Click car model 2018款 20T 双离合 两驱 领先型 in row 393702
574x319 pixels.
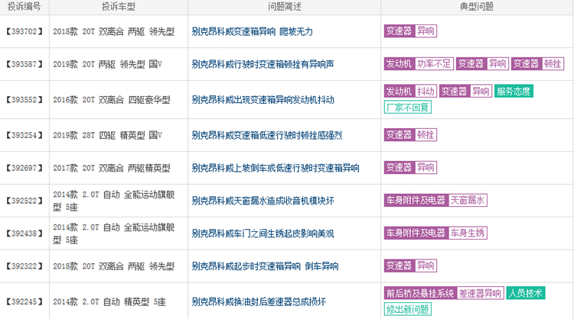(x=113, y=32)
